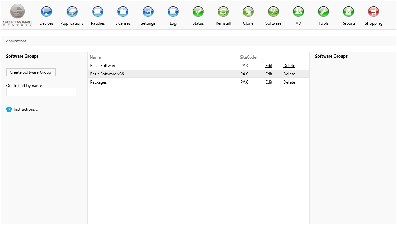Select the Basic Software x86 row
This screenshot has height=225, width=397.
tap(107, 74)
